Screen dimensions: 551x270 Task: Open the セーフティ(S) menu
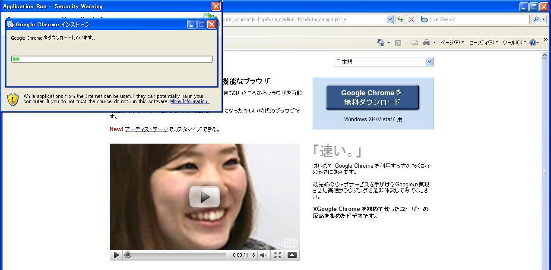(x=483, y=42)
